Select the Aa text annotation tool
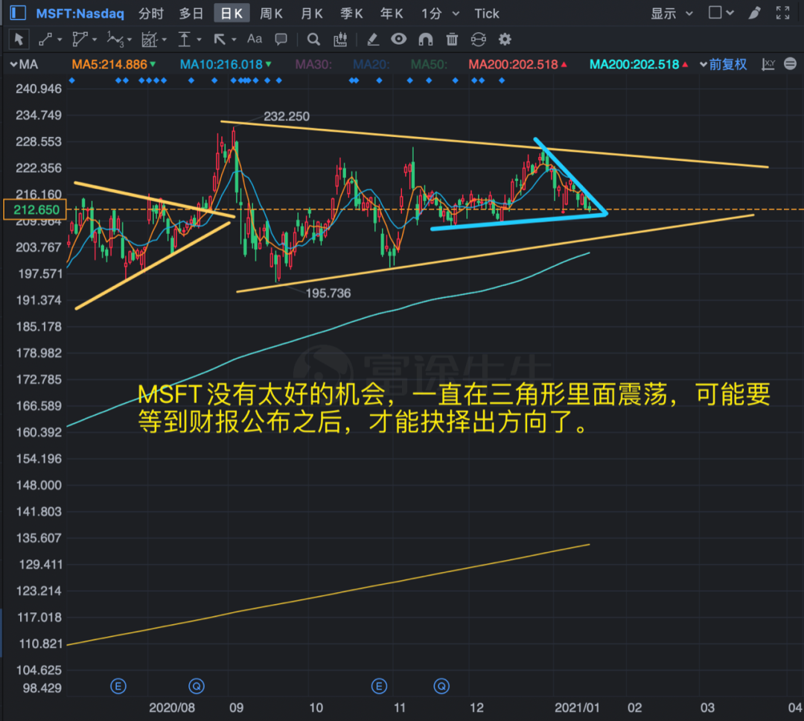804x721 pixels. 255,39
